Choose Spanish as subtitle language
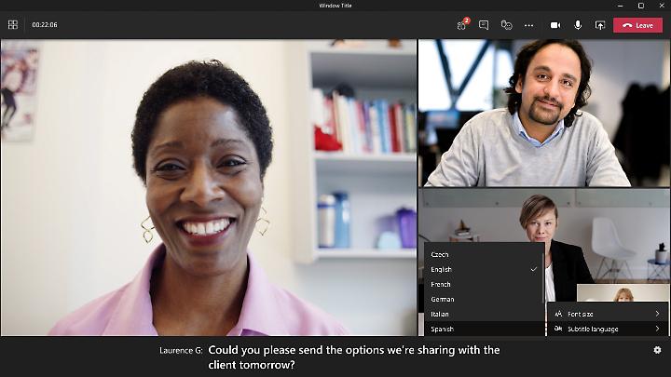Screen dimensions: 671x377 [484, 329]
